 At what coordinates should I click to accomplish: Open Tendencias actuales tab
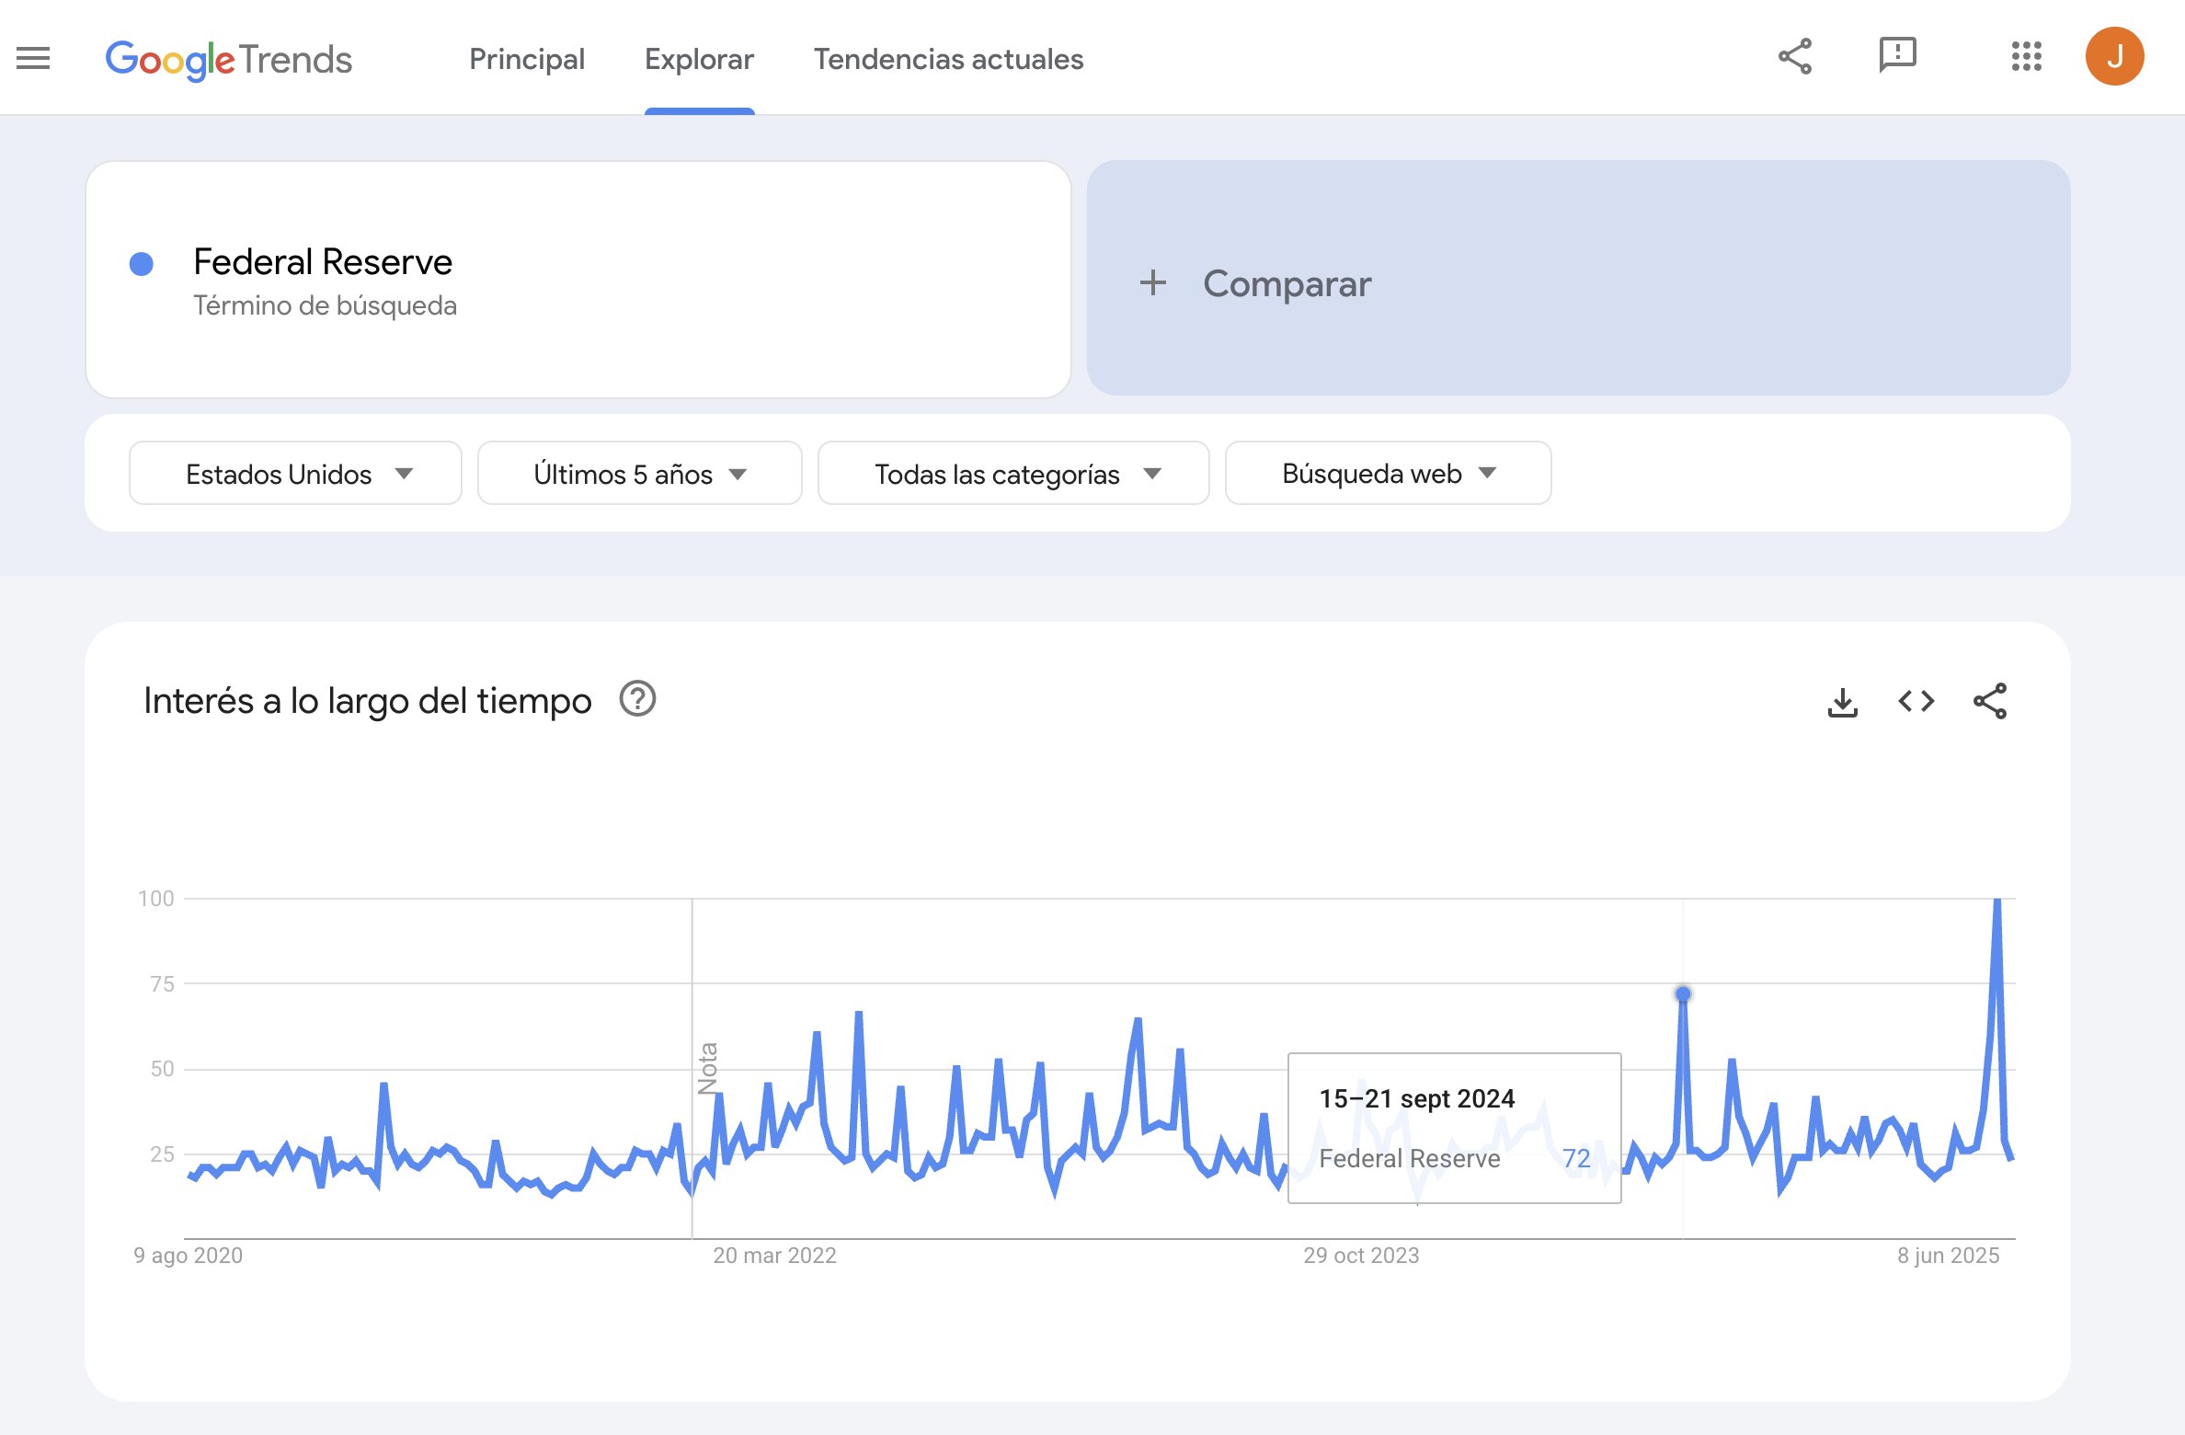(948, 59)
